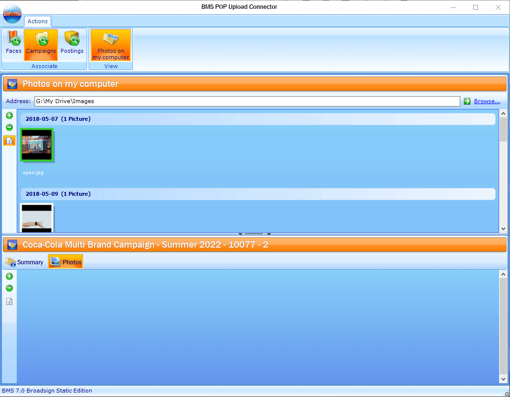Edit the Address path field
510x397 pixels.
click(x=247, y=101)
